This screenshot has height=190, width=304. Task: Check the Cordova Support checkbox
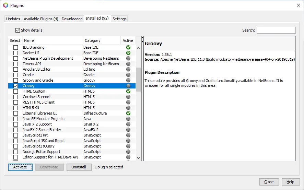tap(15, 97)
